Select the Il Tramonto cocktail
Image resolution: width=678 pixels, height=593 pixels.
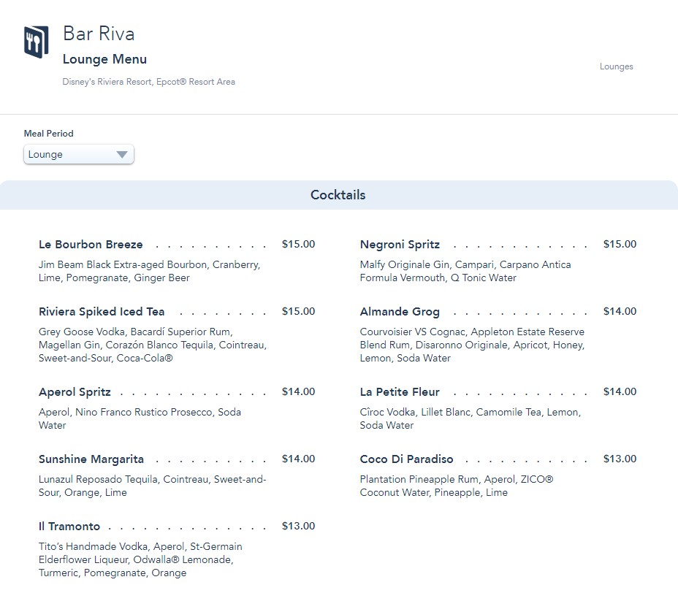[x=69, y=527]
